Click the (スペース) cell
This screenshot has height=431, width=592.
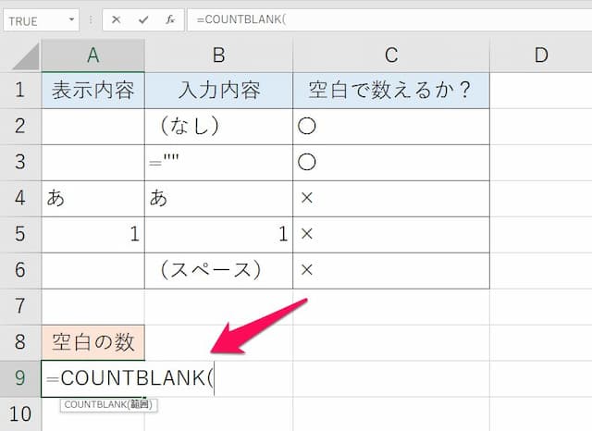coord(218,270)
